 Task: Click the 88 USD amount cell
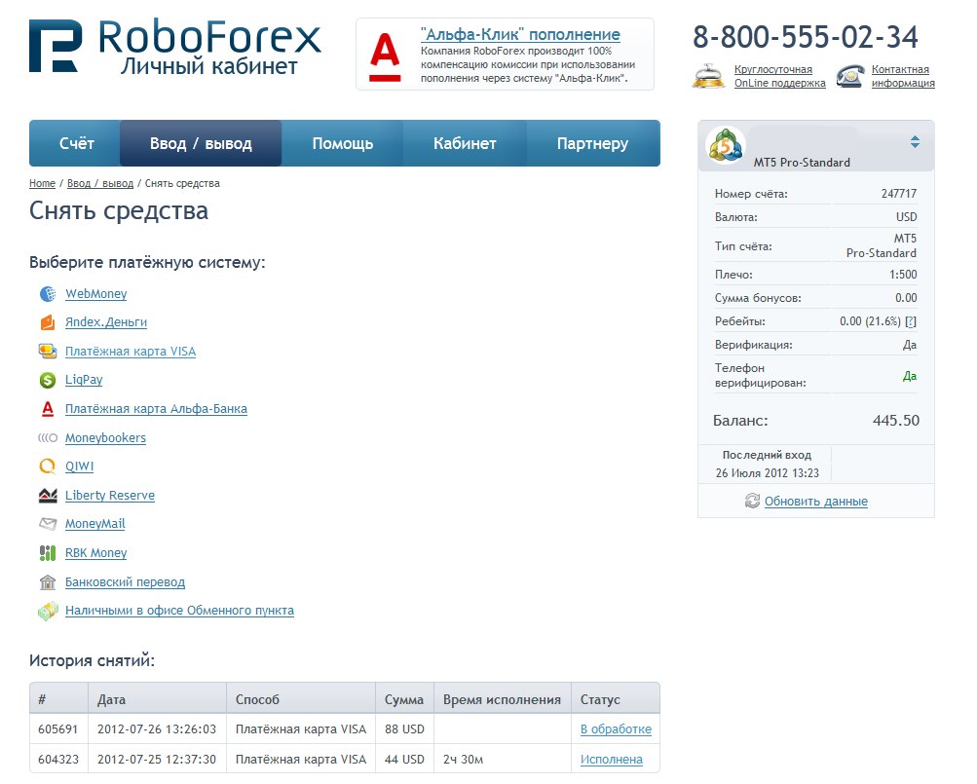(x=404, y=729)
